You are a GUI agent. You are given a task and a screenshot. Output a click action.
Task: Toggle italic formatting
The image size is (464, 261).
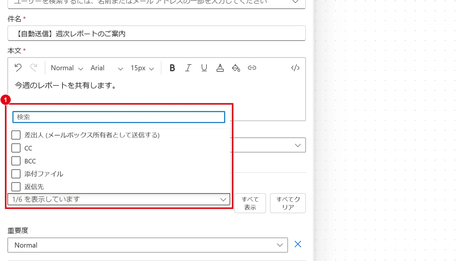click(x=188, y=68)
